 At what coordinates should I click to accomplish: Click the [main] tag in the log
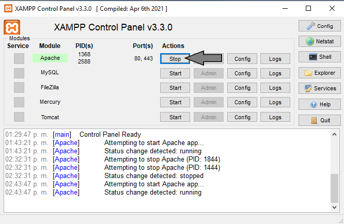pos(62,134)
